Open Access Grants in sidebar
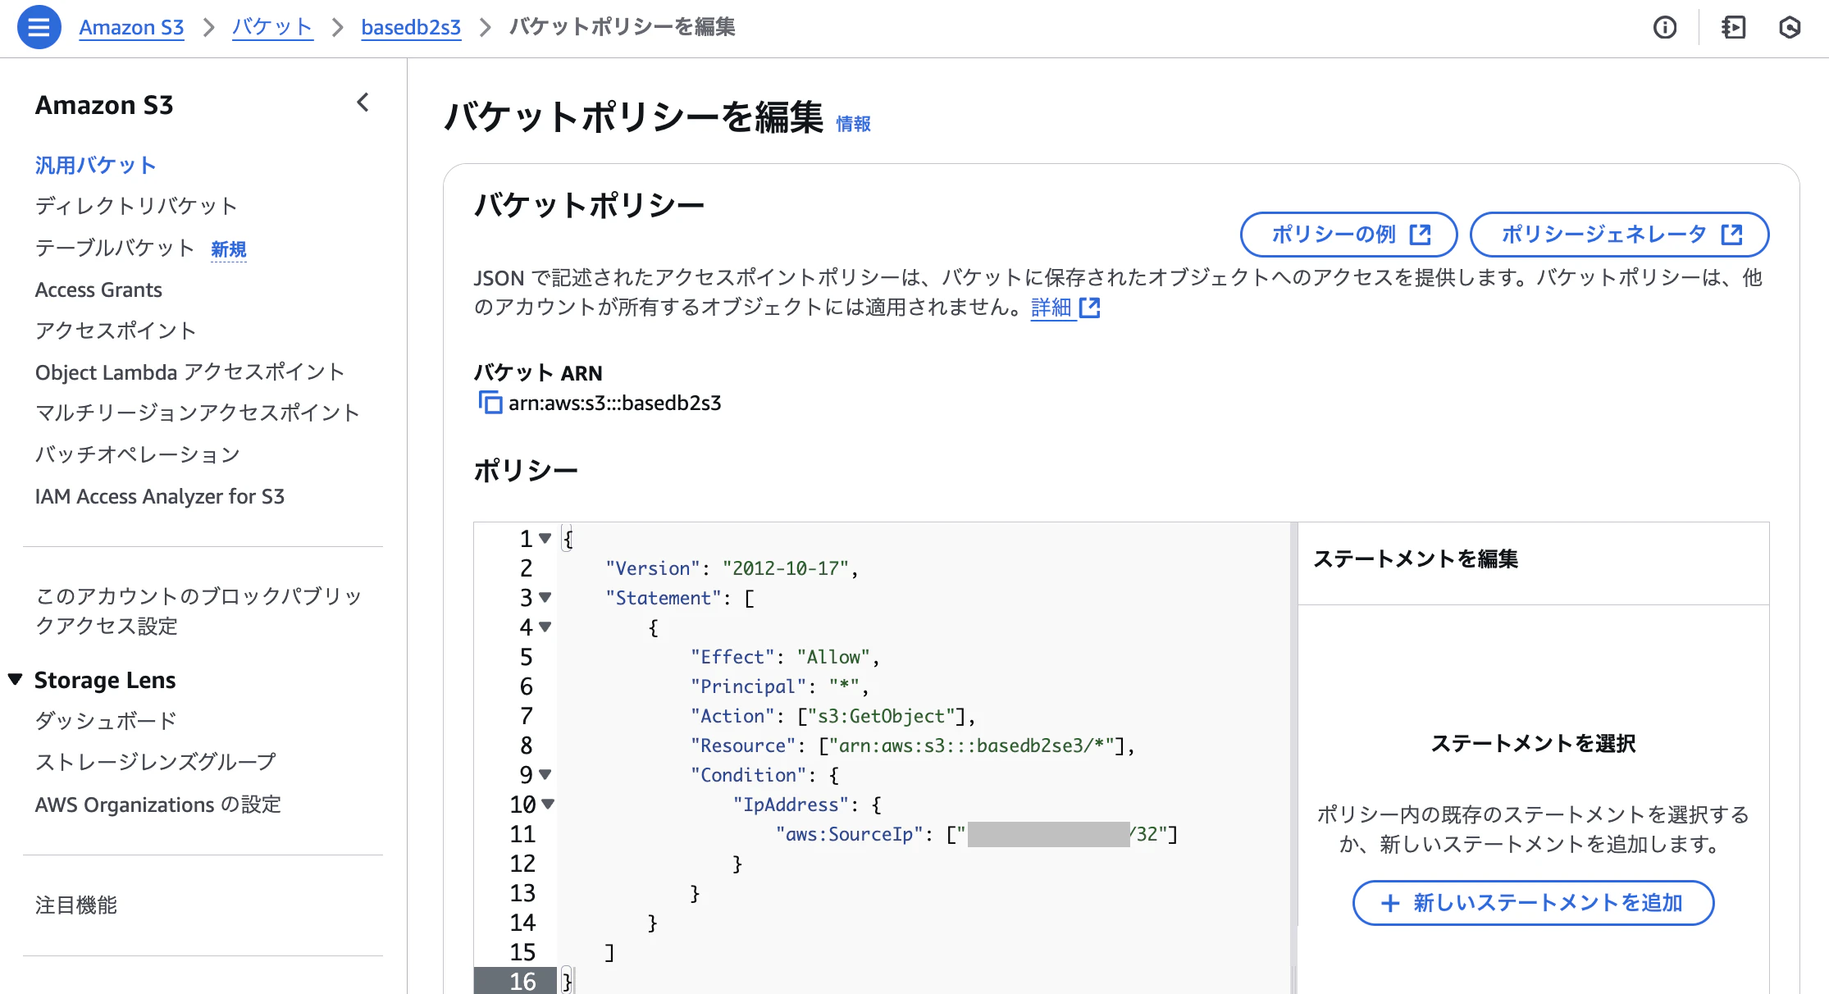1829x994 pixels. coord(98,290)
